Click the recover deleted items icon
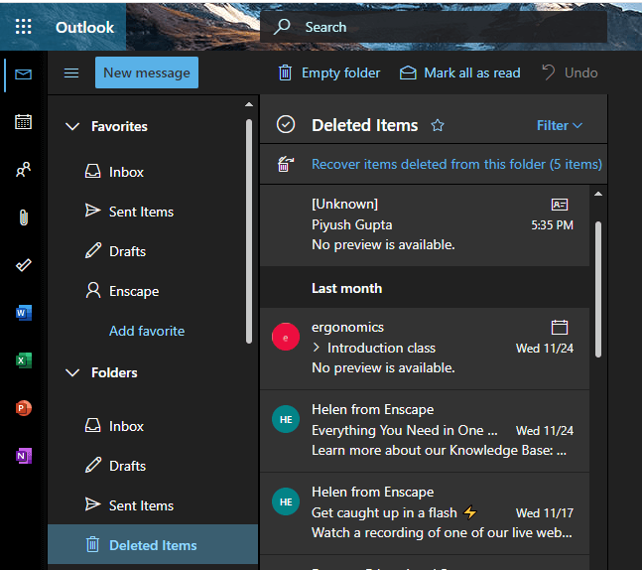This screenshot has height=570, width=642. click(286, 164)
